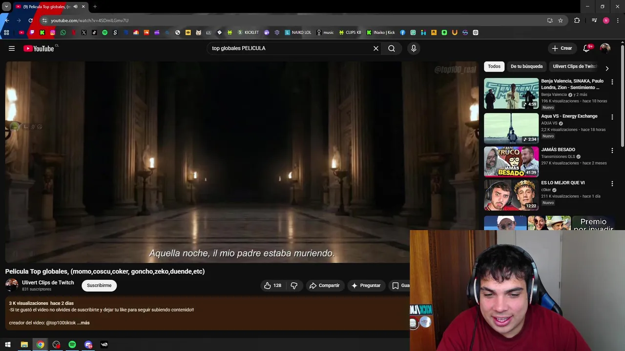Click the Preguntar button
Viewport: 625px width, 351px height.
coord(366,286)
